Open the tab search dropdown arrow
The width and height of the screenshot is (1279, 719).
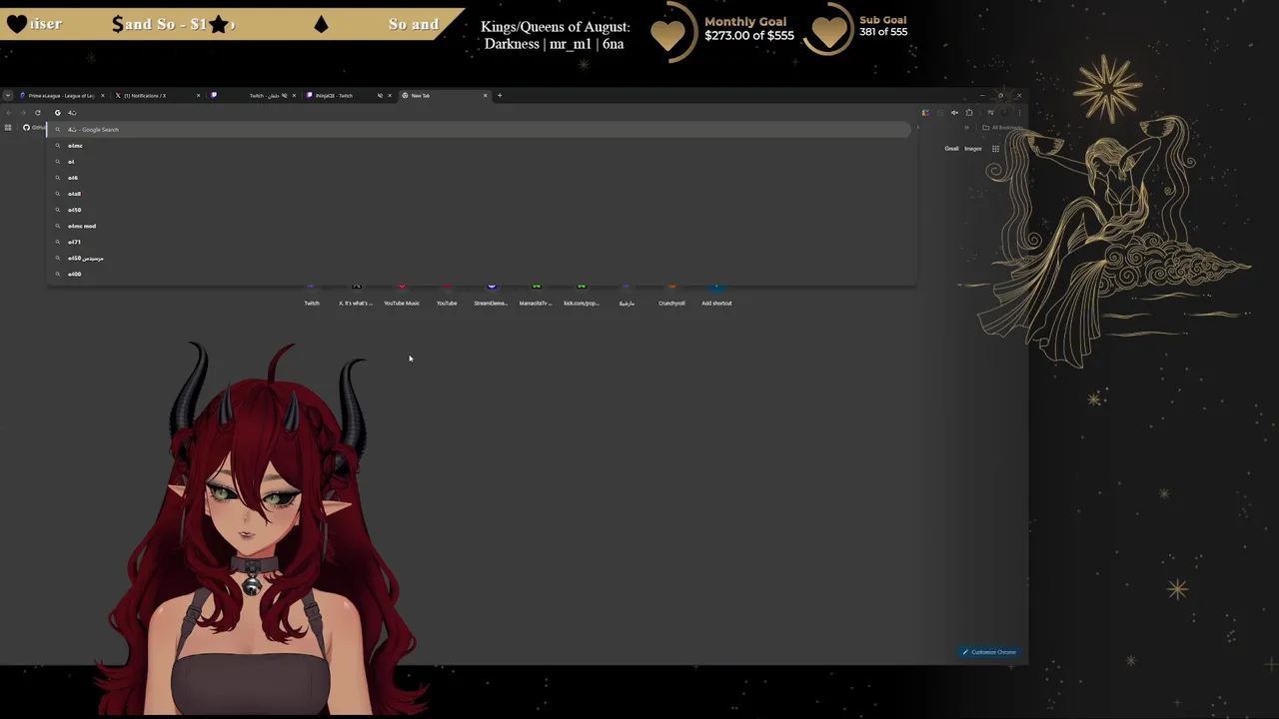[8, 96]
